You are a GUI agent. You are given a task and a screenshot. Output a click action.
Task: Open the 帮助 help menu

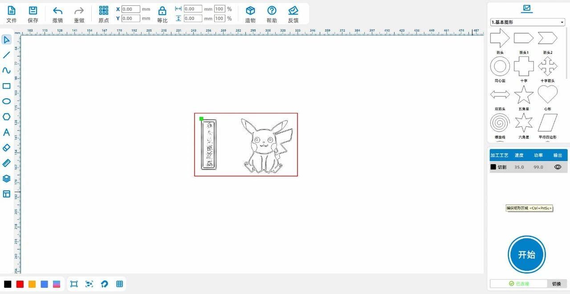coord(272,14)
